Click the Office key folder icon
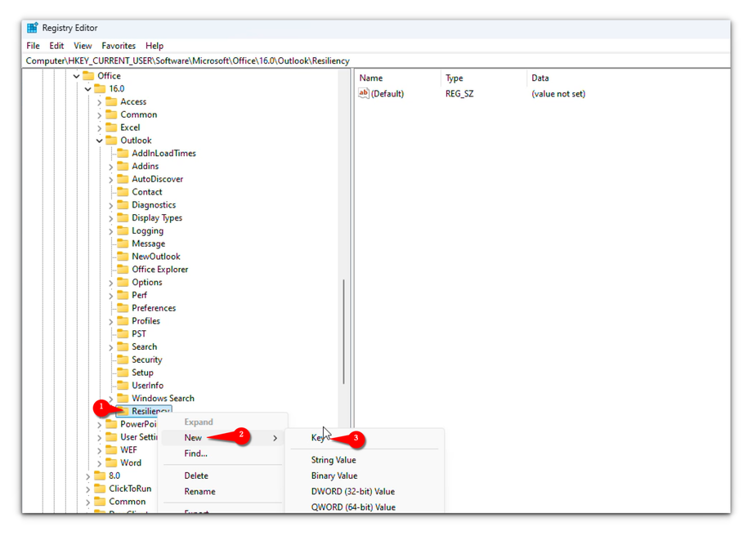Screen dimensions: 752x536 (x=88, y=76)
